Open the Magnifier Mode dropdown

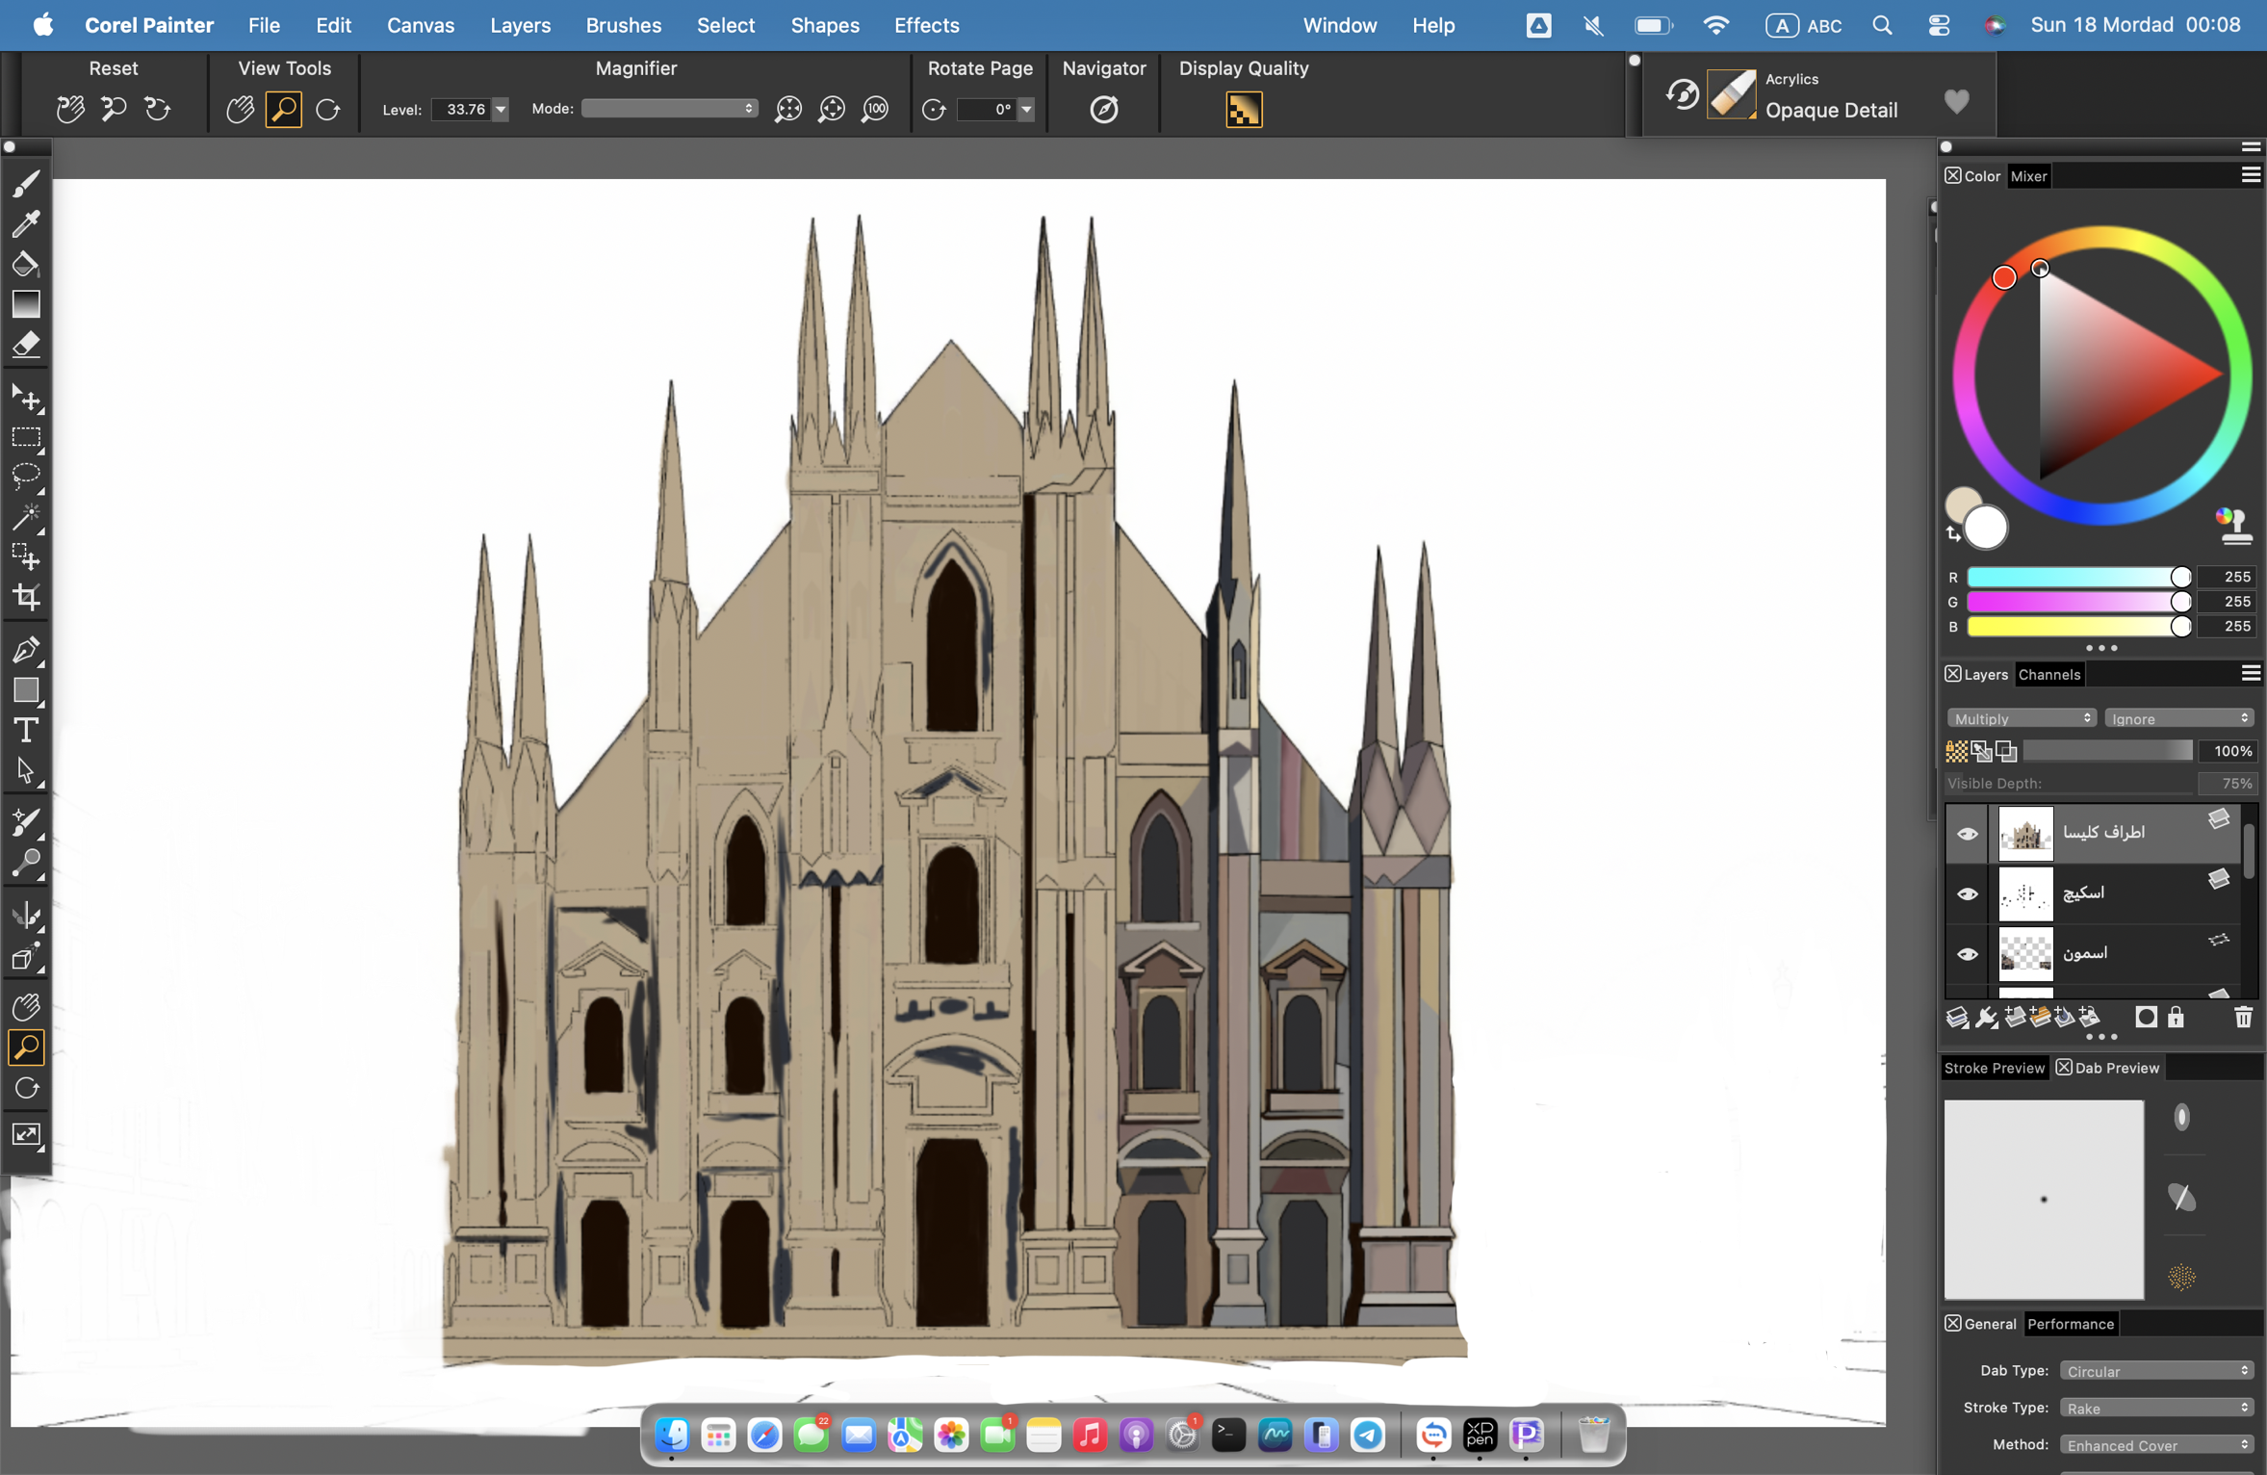pos(669,109)
